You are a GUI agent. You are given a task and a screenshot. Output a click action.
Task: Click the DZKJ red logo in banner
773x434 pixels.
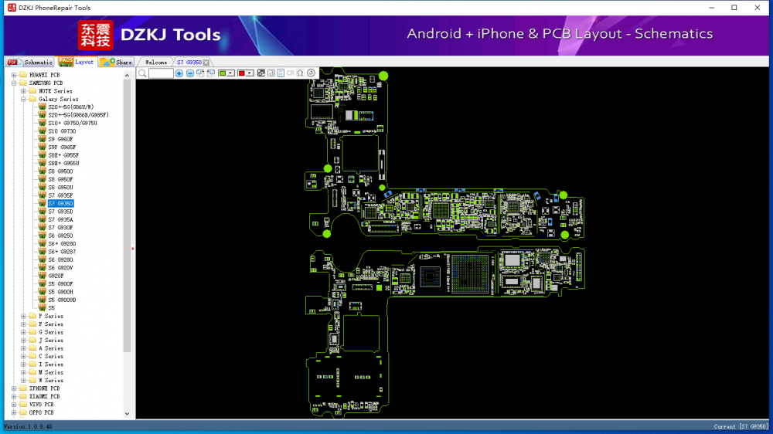click(96, 36)
